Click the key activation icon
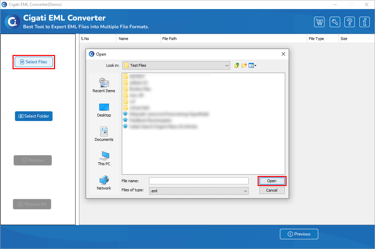Viewport: 375px width, 249px height. (335, 22)
